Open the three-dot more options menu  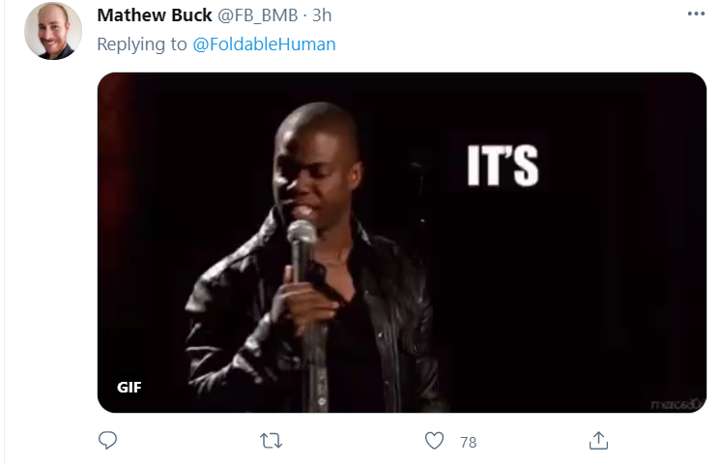click(696, 14)
